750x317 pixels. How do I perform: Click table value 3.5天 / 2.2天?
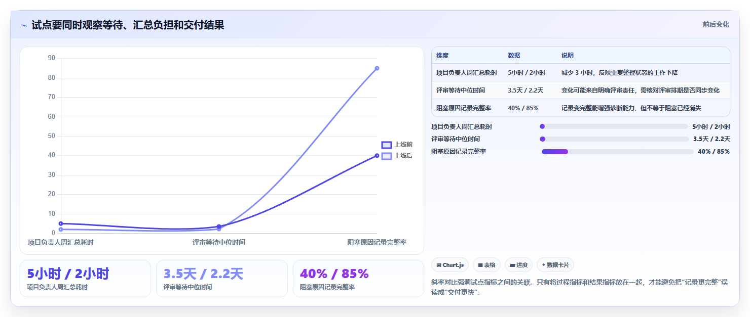[x=526, y=90]
